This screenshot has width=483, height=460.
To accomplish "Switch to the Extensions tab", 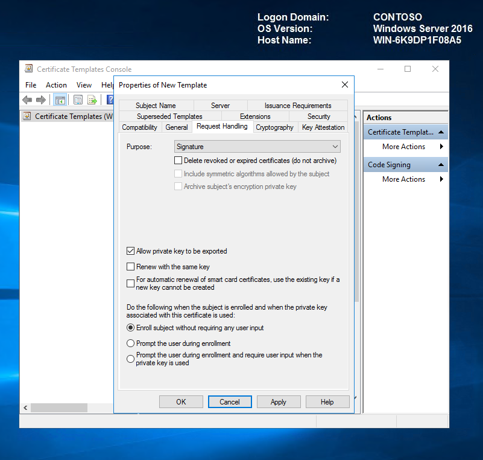I will pos(255,117).
